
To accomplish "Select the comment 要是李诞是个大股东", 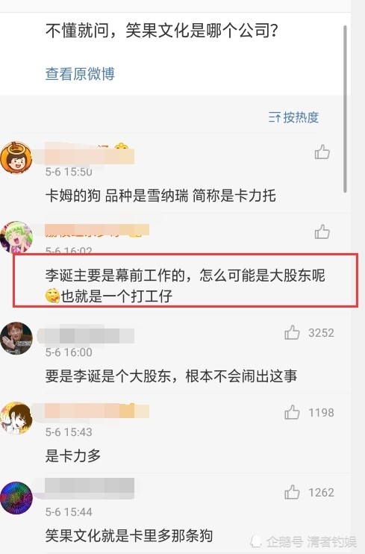I will (x=172, y=376).
